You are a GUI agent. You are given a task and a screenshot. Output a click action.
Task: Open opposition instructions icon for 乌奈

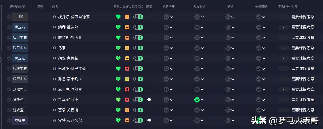pos(138,48)
